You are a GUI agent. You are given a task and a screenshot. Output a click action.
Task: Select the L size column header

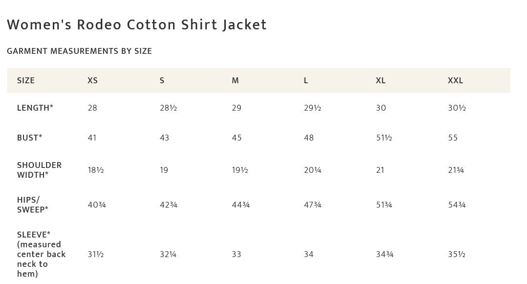[x=306, y=81]
